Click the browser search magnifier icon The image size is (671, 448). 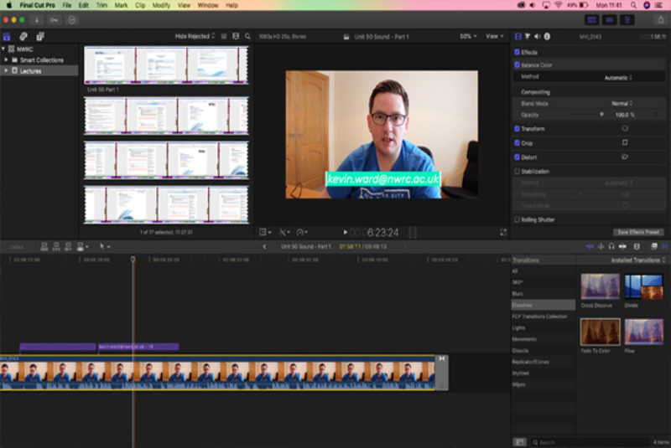pyautogui.click(x=247, y=36)
